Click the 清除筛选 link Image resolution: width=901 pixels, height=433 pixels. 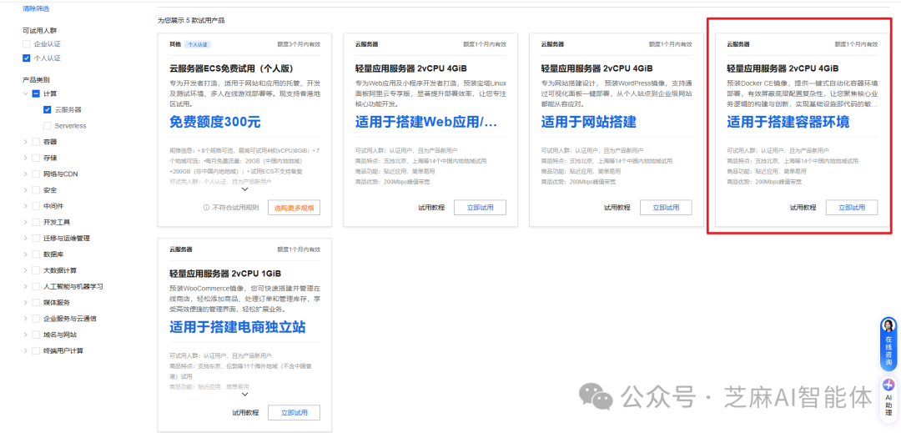tap(36, 9)
